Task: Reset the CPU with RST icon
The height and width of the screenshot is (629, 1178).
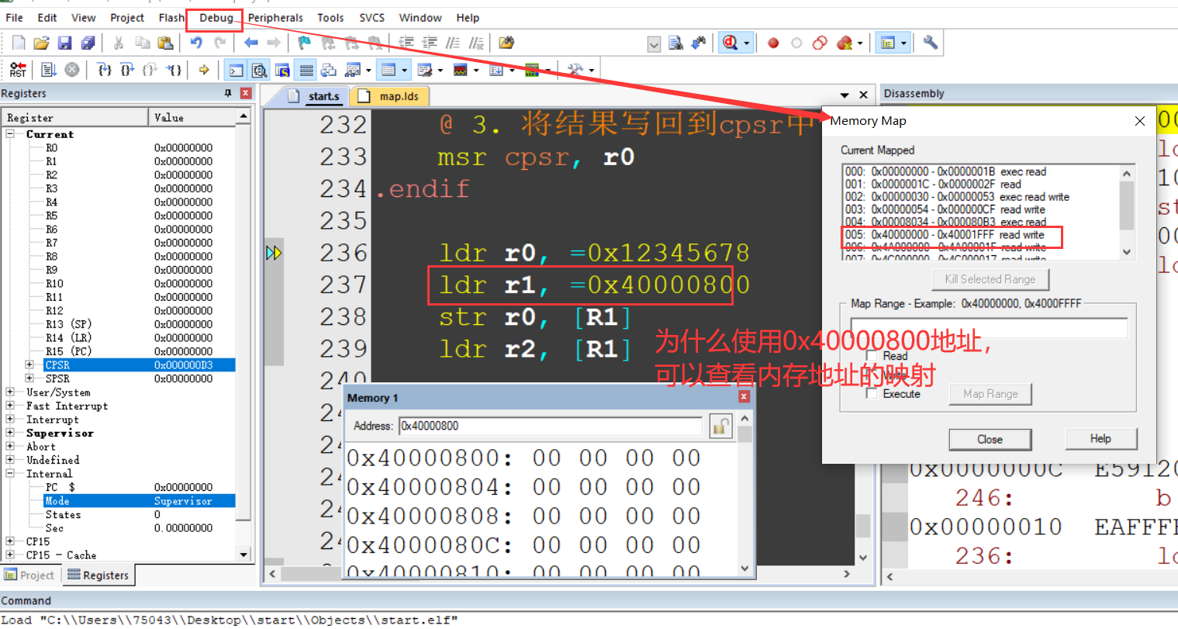Action: (x=18, y=70)
